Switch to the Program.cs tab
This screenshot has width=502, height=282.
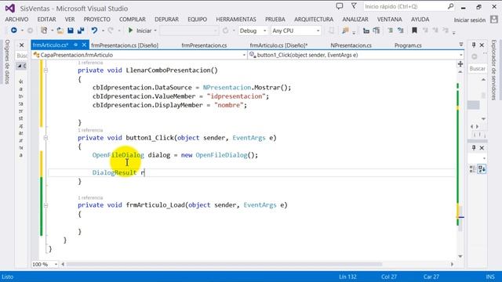[408, 45]
